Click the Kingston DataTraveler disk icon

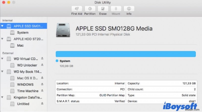coord(9,97)
